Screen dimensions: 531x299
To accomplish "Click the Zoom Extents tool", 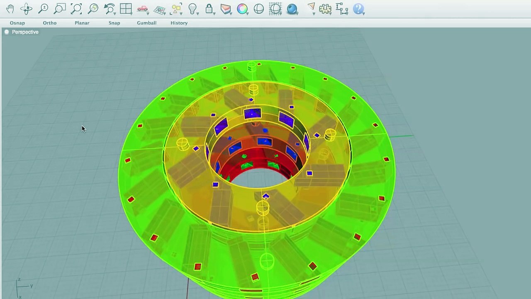I will point(76,9).
